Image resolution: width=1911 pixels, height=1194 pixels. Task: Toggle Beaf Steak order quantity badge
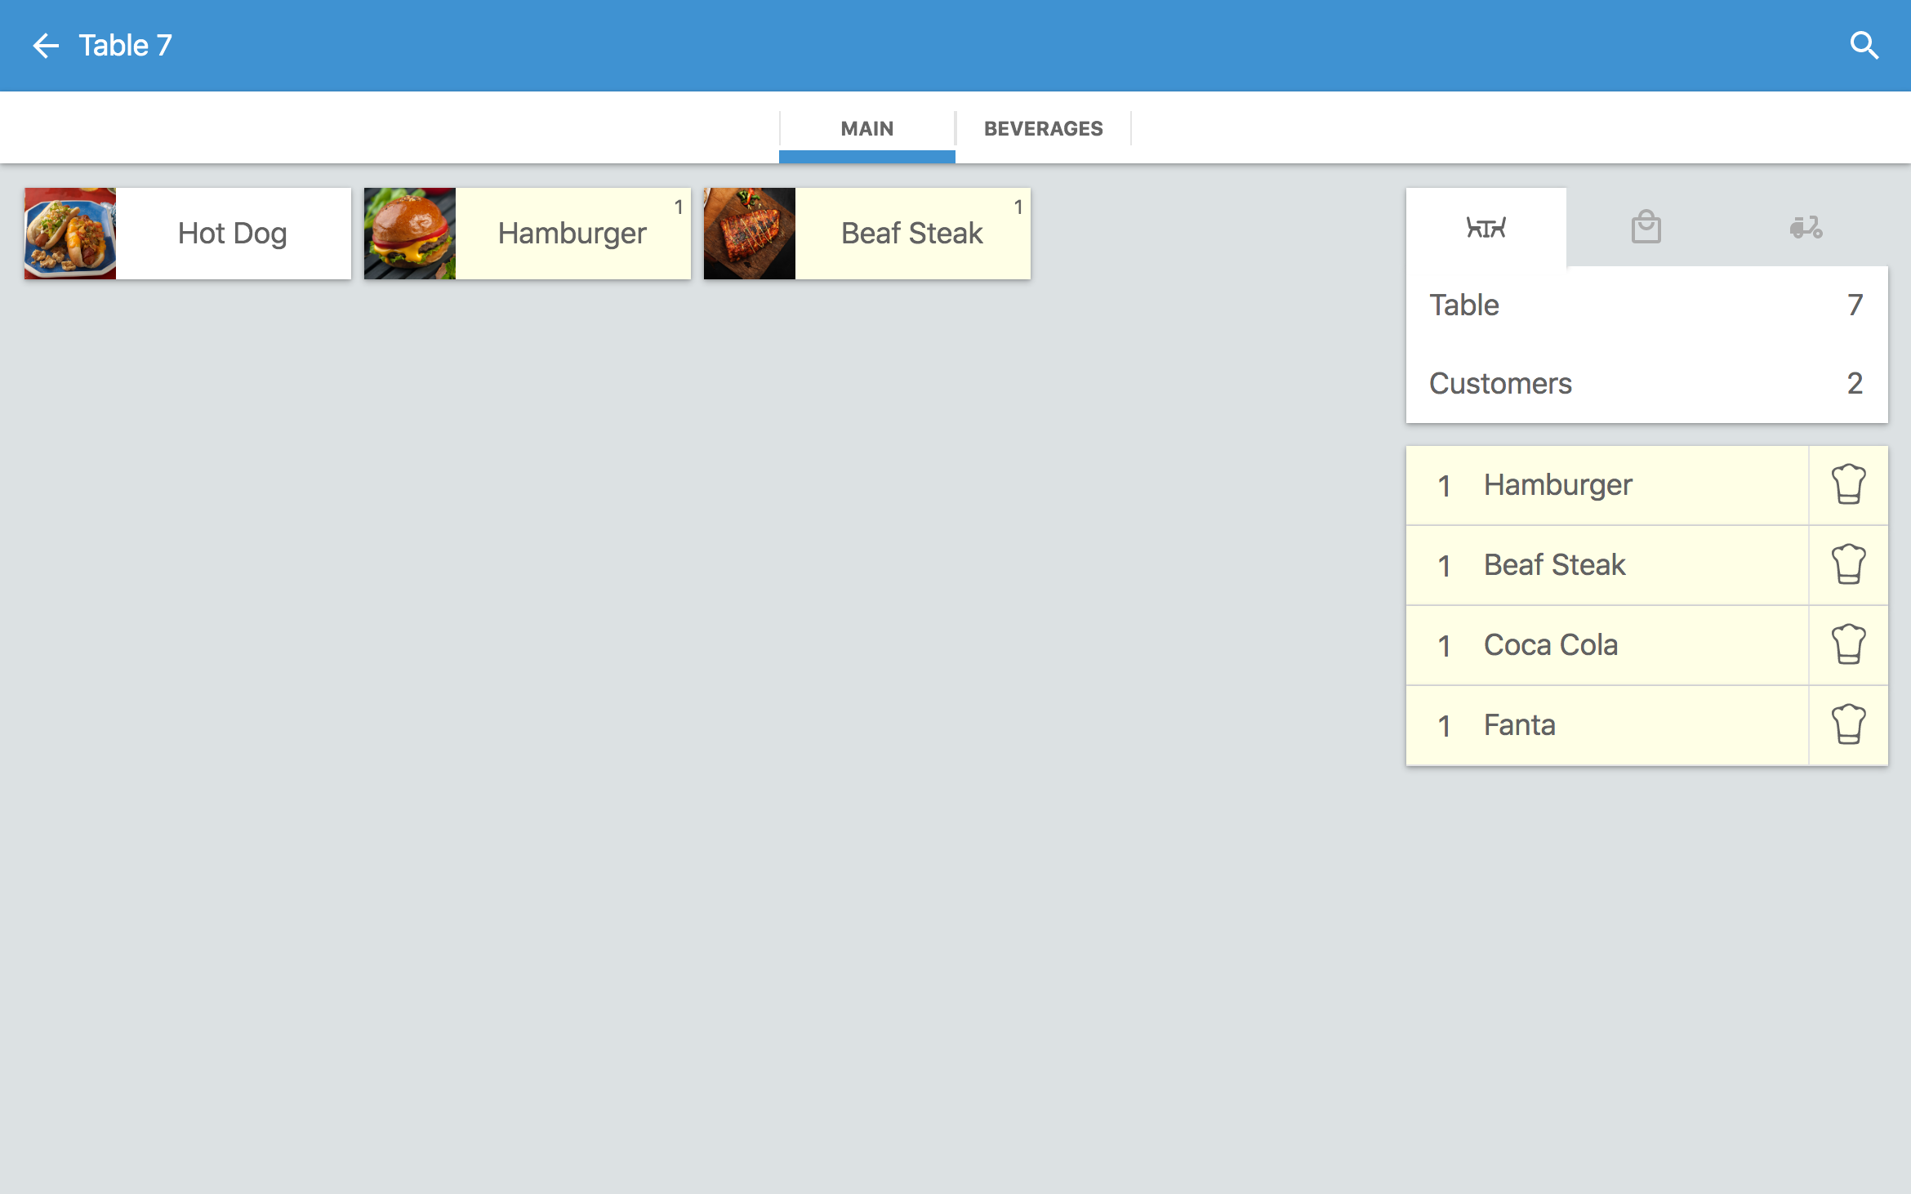pyautogui.click(x=1018, y=205)
